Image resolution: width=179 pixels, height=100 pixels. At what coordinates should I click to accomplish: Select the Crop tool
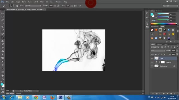[x=3, y=27]
